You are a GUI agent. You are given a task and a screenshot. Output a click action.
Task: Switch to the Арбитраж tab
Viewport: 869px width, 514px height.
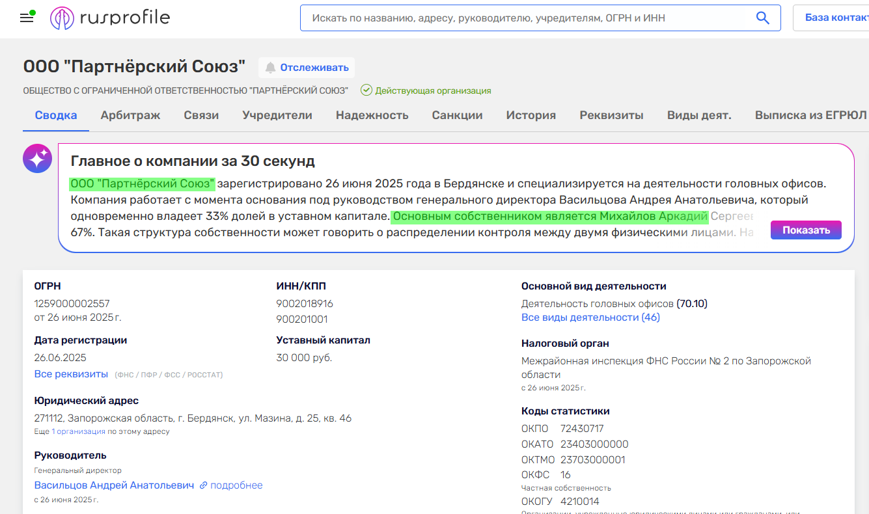(x=130, y=115)
